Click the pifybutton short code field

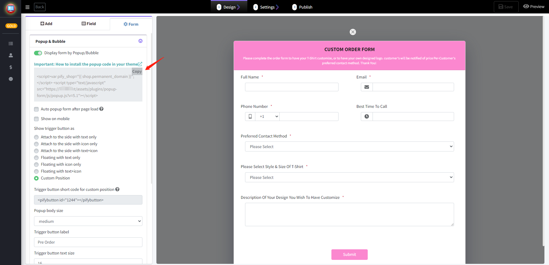point(88,200)
